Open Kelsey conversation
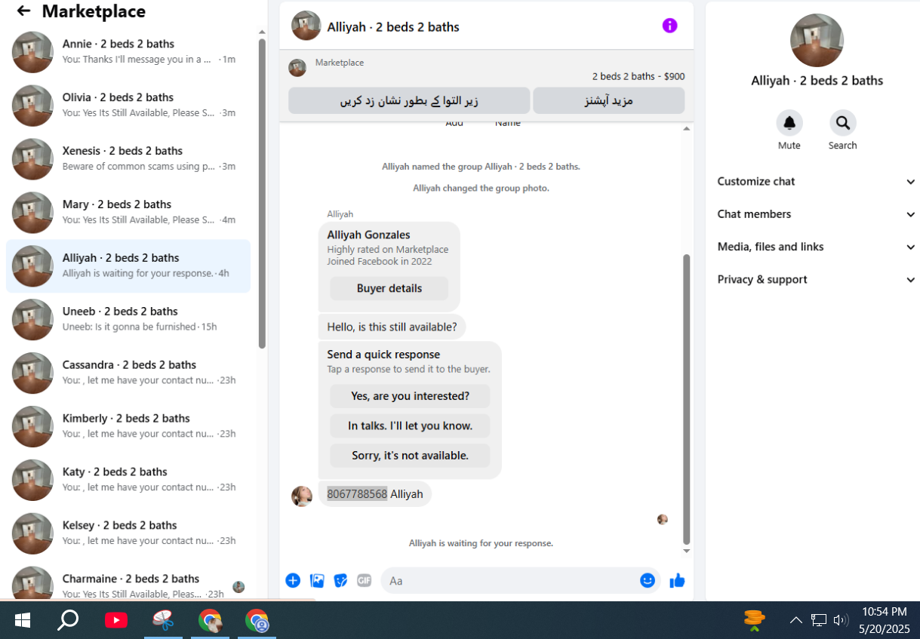The image size is (920, 639). pyautogui.click(x=128, y=533)
